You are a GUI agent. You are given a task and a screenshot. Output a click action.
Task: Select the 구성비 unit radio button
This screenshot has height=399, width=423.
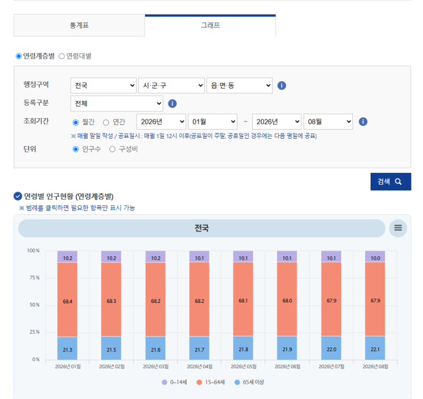112,149
